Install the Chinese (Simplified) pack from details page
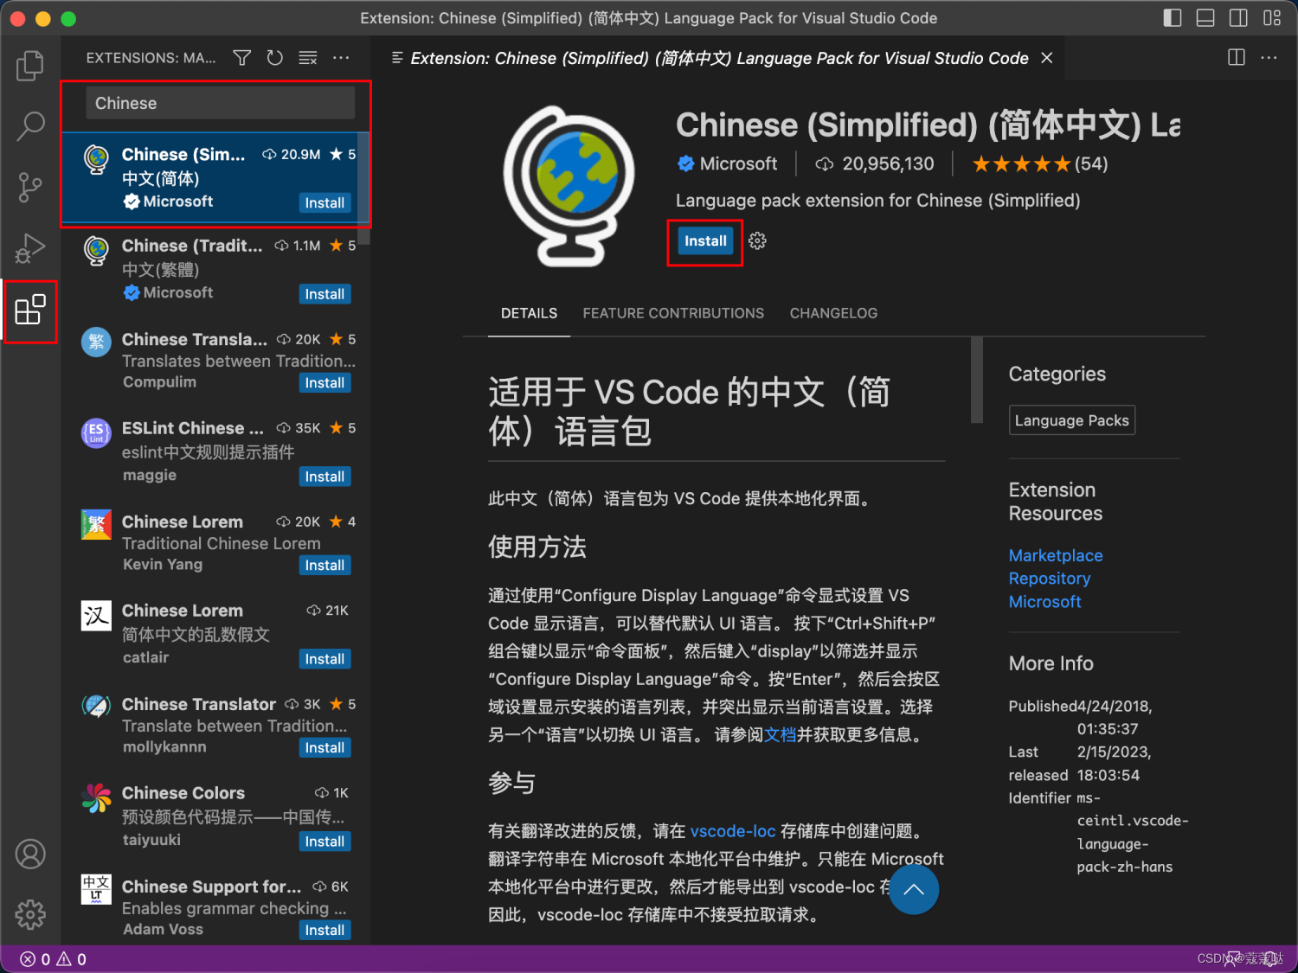 pos(705,241)
